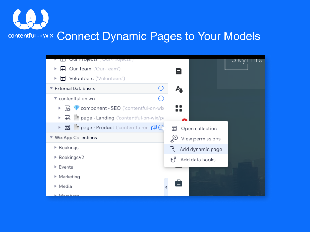The image size is (310, 232).
Task: Click the Bookings text label
Action: (x=69, y=148)
